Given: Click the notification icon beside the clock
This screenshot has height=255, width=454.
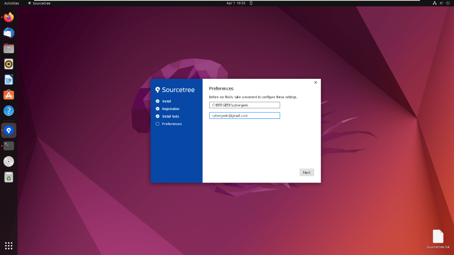Looking at the screenshot, I should click(x=251, y=3).
